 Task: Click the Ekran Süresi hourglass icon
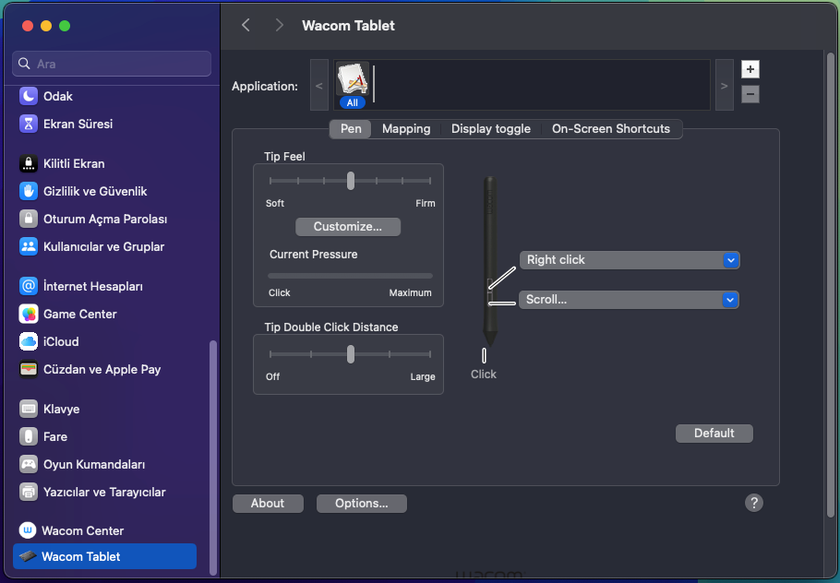tap(29, 125)
